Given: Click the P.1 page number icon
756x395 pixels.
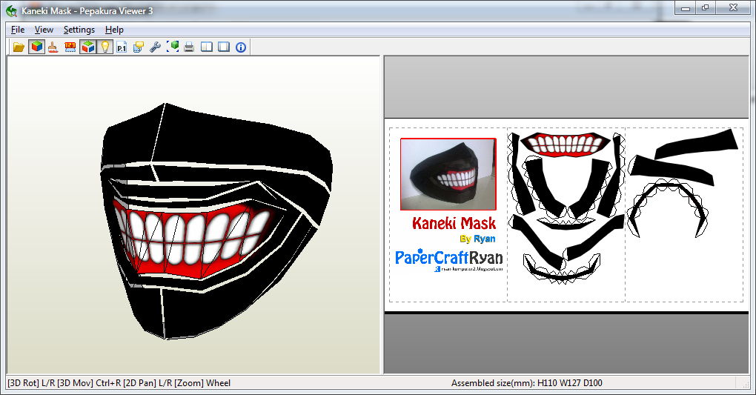Looking at the screenshot, I should coord(122,47).
